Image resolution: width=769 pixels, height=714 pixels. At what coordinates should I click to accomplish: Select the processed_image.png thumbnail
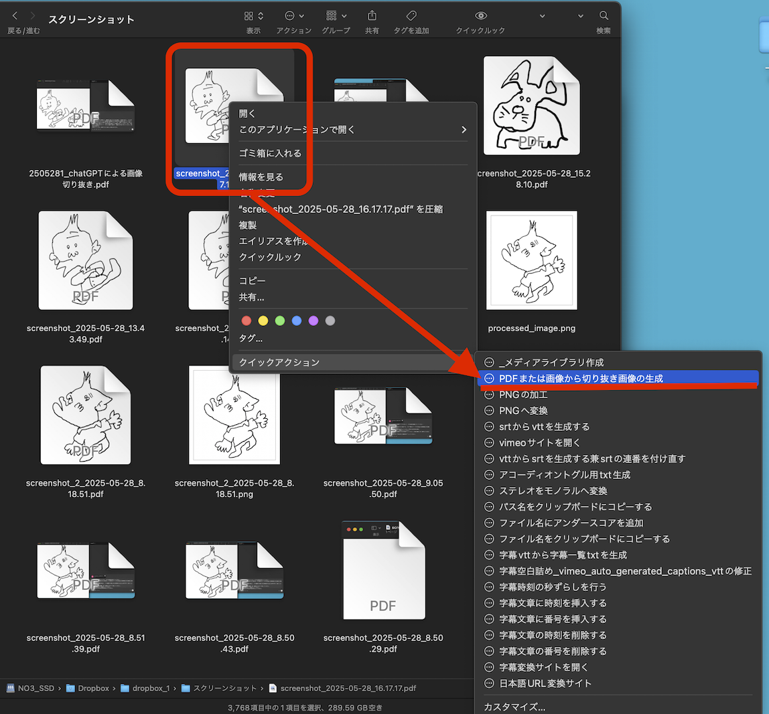coord(531,261)
